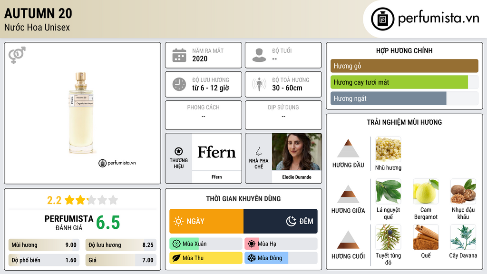Viewport: 487px width, 274px height.
Task: Click the calendar icon beside Năm ra mắt
Action: click(179, 55)
